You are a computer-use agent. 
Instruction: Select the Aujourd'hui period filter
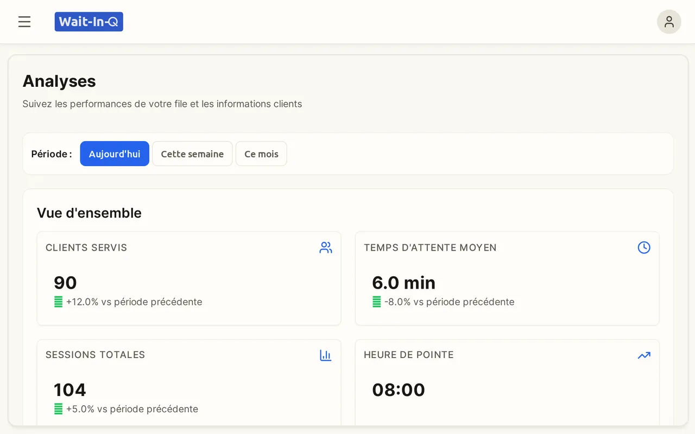click(x=115, y=154)
